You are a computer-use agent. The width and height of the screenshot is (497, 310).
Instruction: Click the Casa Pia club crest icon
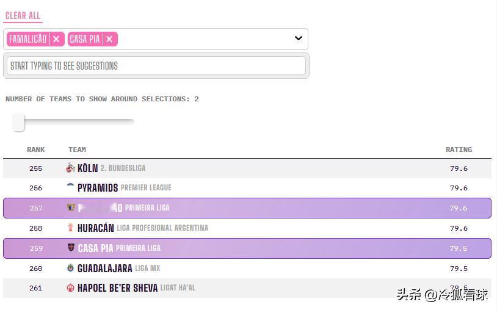point(71,247)
